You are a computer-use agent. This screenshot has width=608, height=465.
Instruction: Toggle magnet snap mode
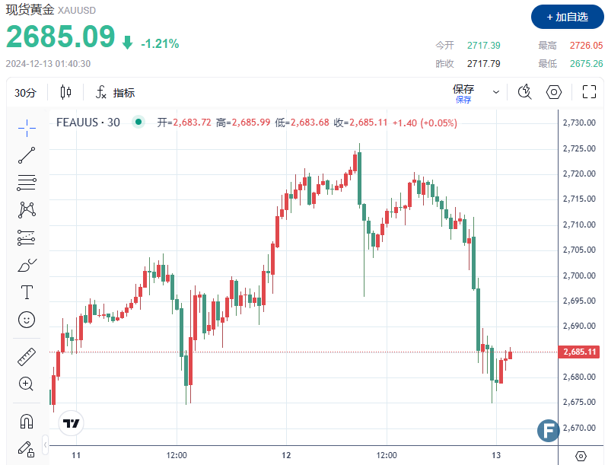click(27, 421)
